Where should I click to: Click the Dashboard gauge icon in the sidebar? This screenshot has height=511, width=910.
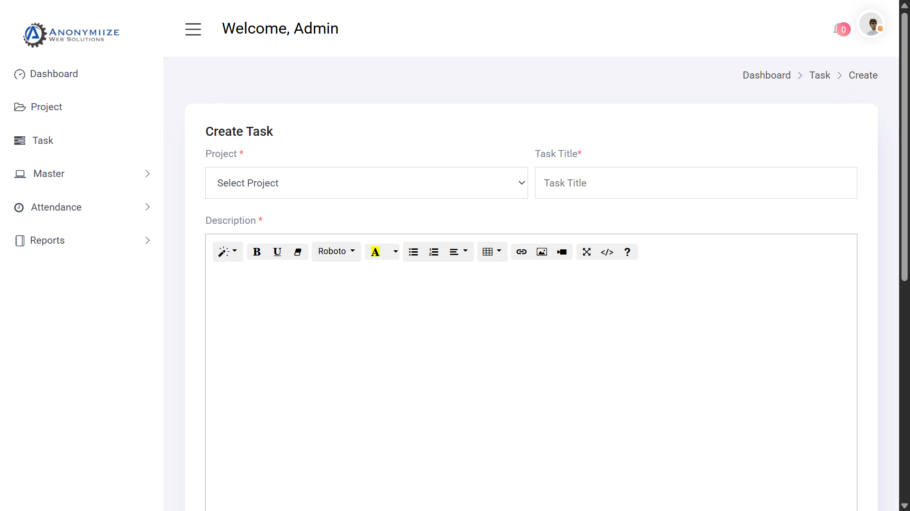coord(19,74)
